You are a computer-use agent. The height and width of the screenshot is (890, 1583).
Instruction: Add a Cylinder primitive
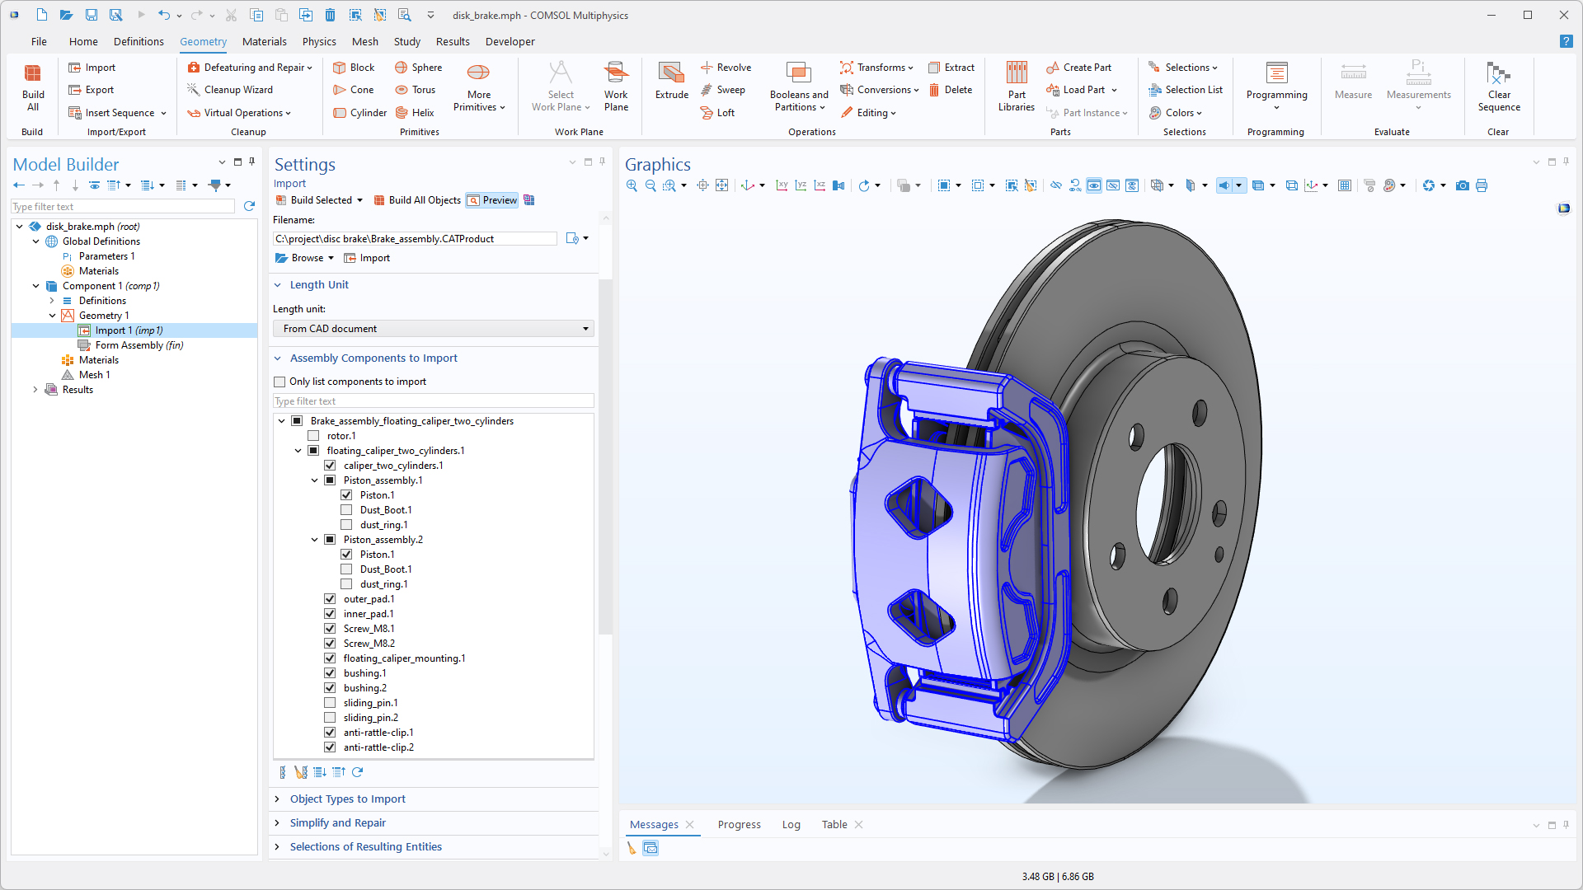tap(359, 113)
